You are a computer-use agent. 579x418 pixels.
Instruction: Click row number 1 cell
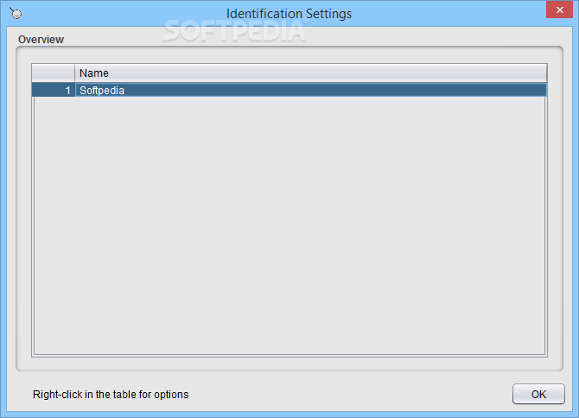click(54, 90)
